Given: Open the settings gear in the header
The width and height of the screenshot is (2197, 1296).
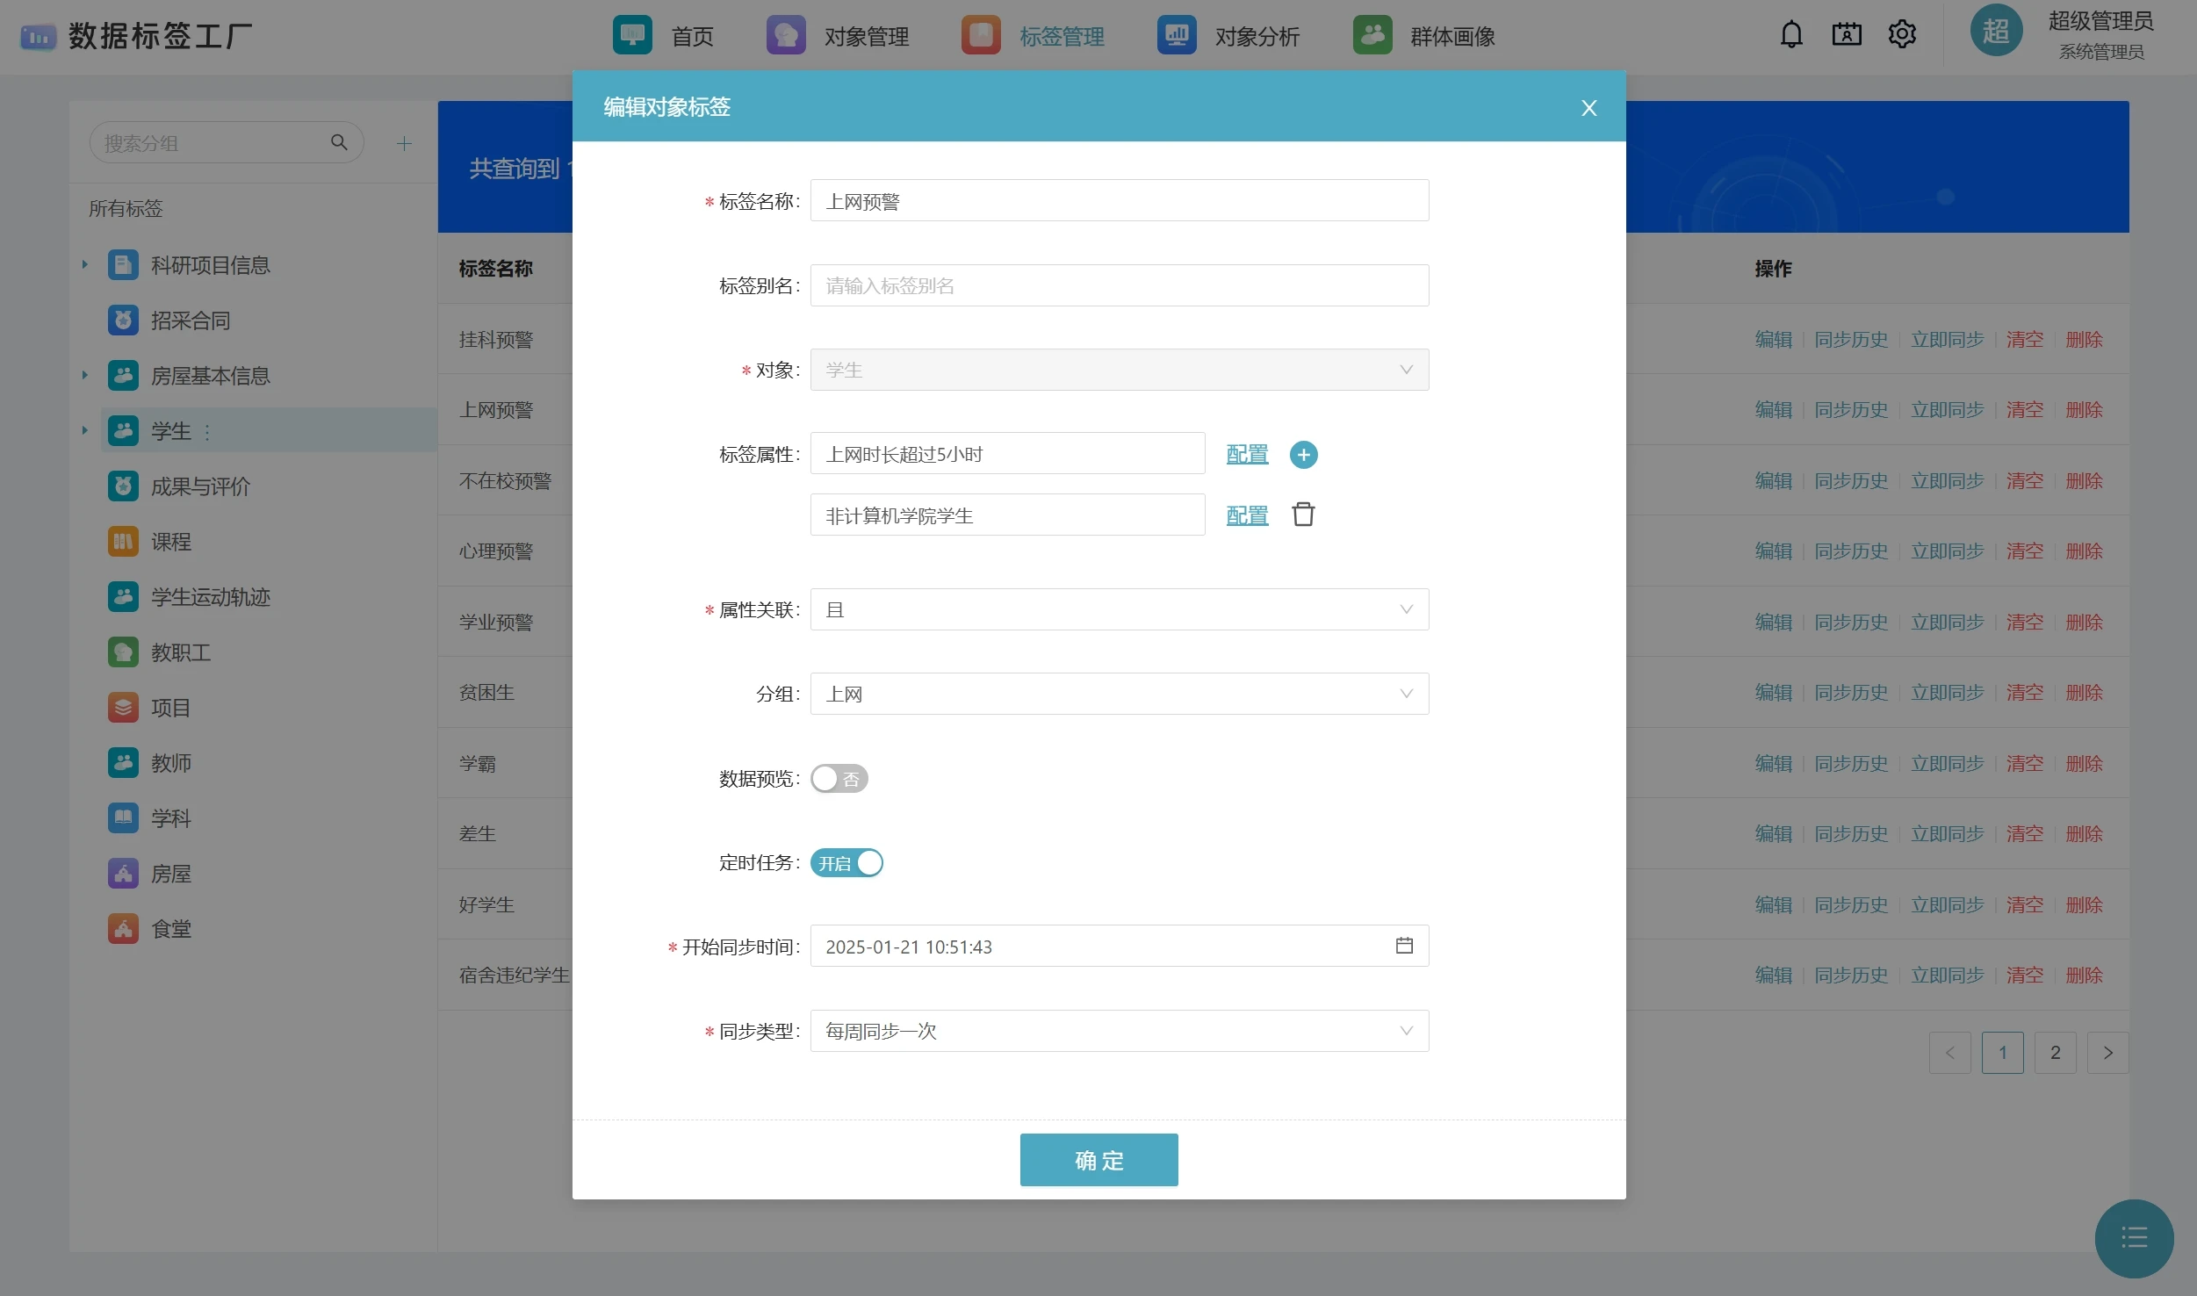Looking at the screenshot, I should (x=1902, y=35).
